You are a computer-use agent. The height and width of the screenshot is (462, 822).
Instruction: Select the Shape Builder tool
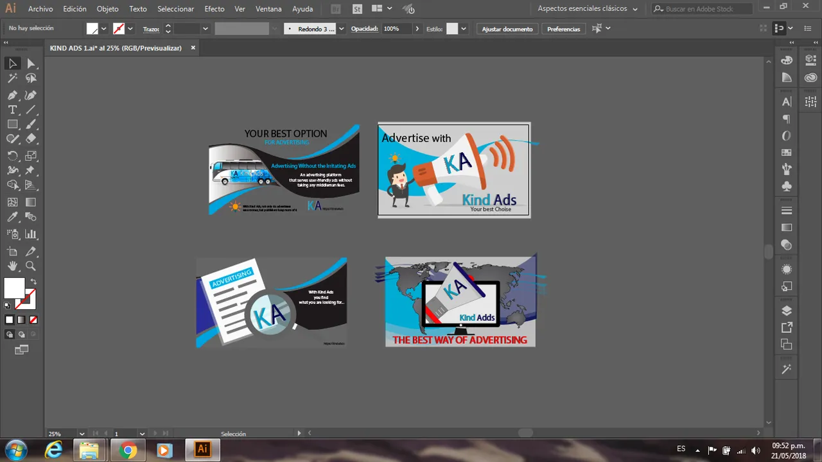tap(12, 185)
